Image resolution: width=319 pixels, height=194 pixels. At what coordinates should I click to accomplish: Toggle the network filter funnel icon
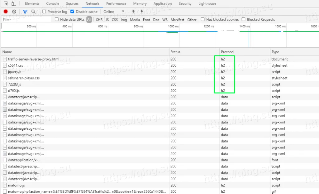tap(25, 12)
